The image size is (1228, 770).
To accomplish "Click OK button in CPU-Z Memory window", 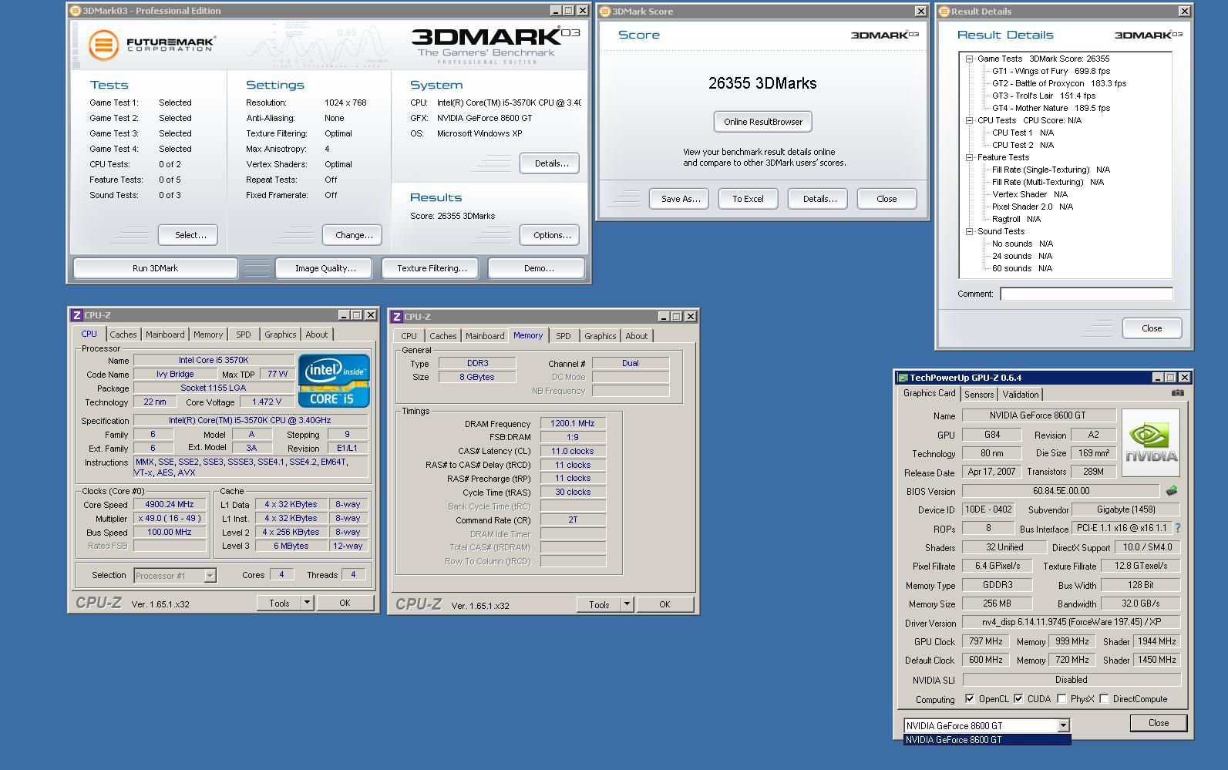I will click(x=664, y=604).
